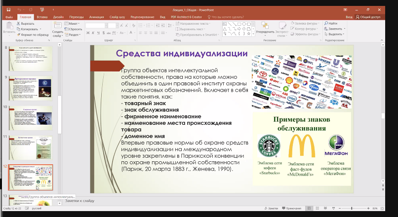
Task: Switch to Вставка tab
Action: [42, 17]
